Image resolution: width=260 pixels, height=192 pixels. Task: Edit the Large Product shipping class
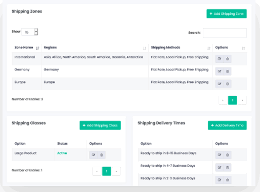(94, 155)
